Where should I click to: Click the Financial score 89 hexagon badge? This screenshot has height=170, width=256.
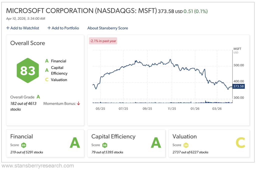point(24,145)
